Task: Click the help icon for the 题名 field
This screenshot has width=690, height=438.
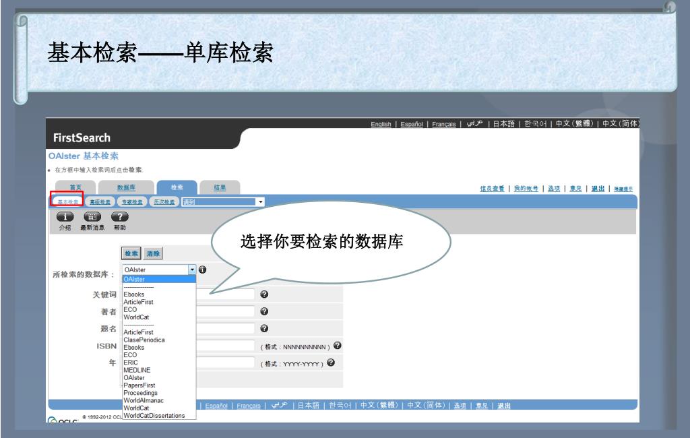Action: click(264, 328)
